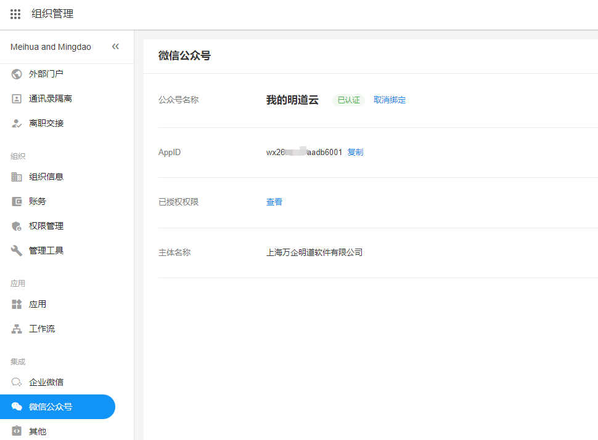Click the 微信公众号 WeChat icon
The image size is (598, 440).
click(x=17, y=407)
